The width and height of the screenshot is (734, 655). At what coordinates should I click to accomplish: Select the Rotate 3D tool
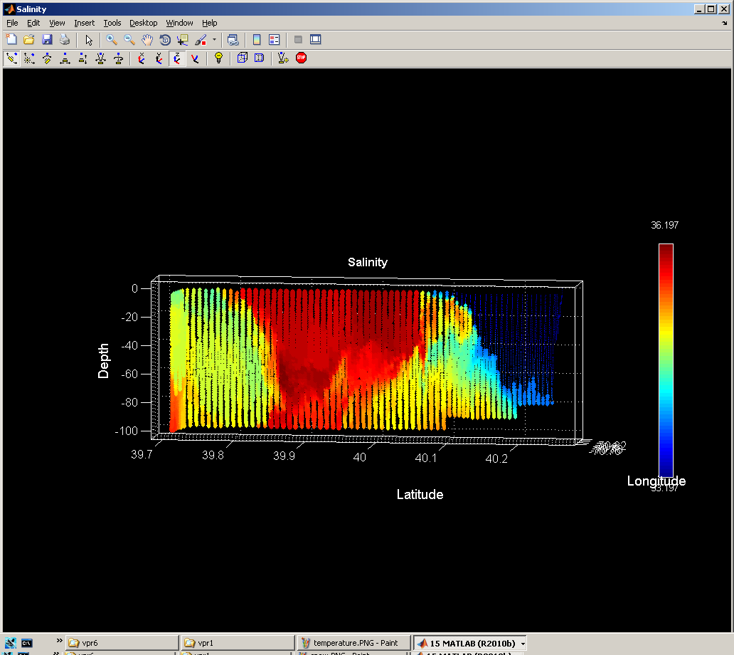[x=165, y=40]
